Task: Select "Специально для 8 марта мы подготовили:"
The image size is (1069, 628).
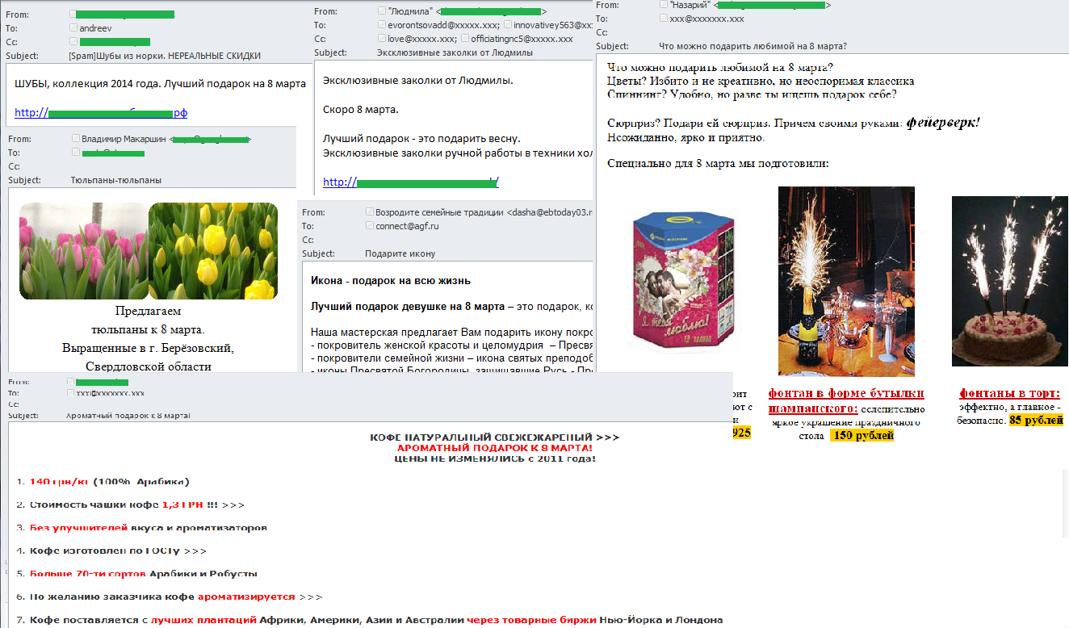Action: click(718, 164)
